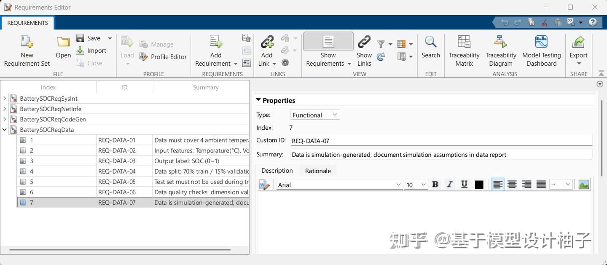Screen dimensions: 607x265
Task: Open quick access toolbar dropdown arrow
Action: (x=581, y=22)
